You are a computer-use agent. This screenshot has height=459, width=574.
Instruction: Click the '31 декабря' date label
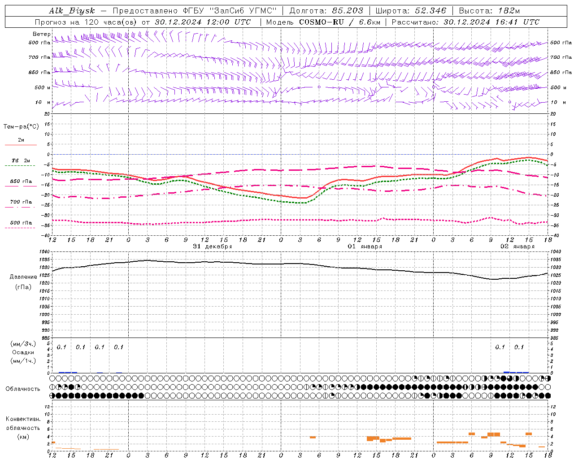point(213,247)
